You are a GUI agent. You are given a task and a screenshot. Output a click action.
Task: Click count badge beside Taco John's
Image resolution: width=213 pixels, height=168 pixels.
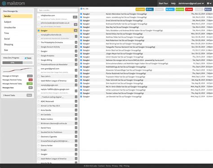point(76,76)
